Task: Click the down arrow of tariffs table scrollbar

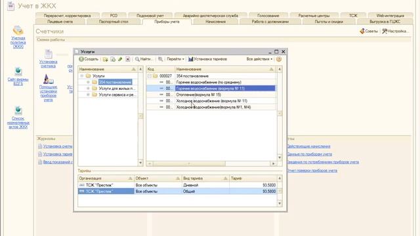Action: [x=280, y=204]
